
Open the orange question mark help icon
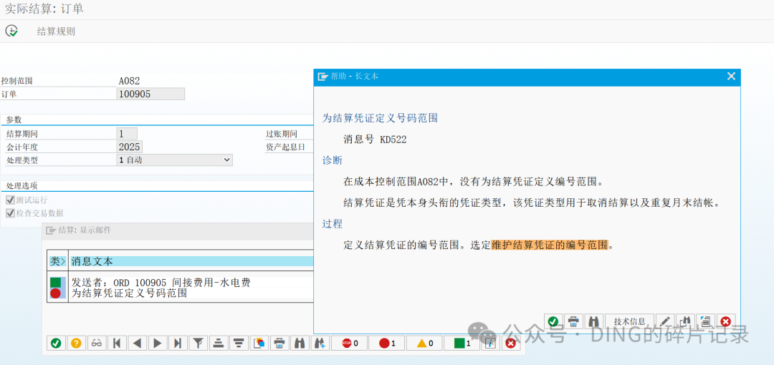tap(76, 342)
